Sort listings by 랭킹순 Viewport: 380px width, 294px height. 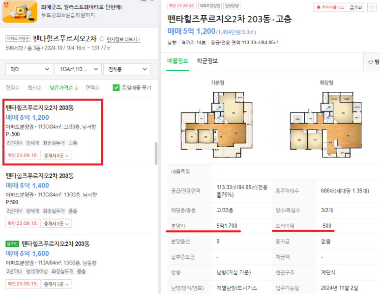click(13, 88)
